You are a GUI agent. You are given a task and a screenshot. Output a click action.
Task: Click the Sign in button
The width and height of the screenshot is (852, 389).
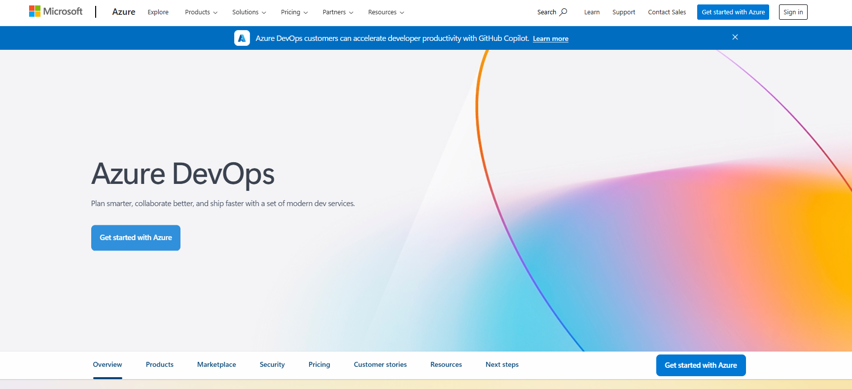[793, 12]
